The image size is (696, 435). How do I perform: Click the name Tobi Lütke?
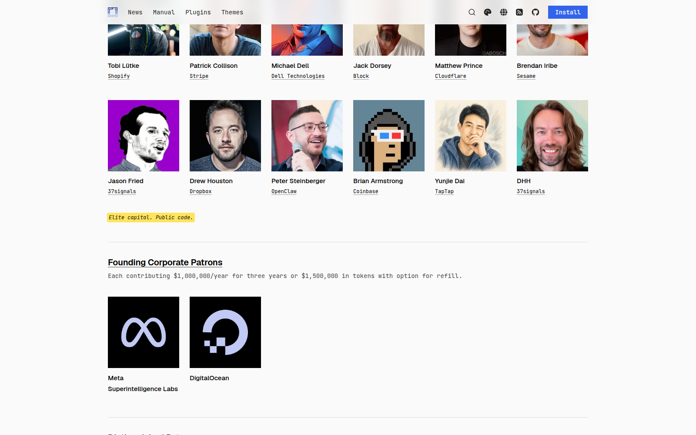124,66
